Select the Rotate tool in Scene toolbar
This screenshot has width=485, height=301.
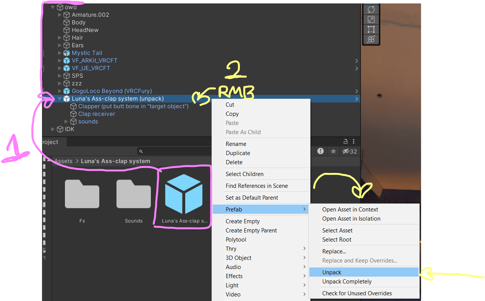(x=371, y=10)
